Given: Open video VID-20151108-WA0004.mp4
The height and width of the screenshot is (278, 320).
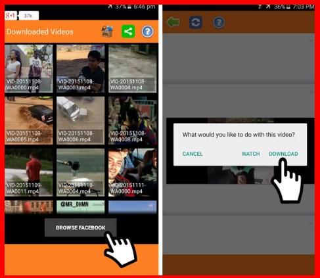Looking at the screenshot, I should pyautogui.click(x=133, y=68).
